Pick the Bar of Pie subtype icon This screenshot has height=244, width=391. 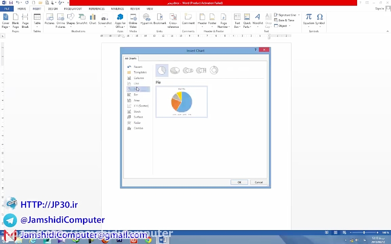pyautogui.click(x=201, y=70)
